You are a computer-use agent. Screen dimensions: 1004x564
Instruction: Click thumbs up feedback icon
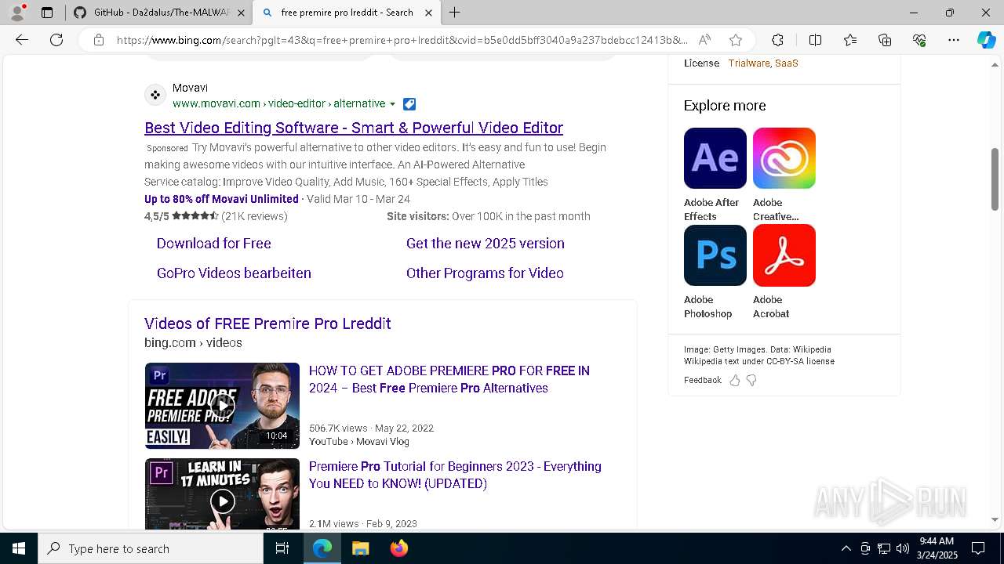[735, 381]
